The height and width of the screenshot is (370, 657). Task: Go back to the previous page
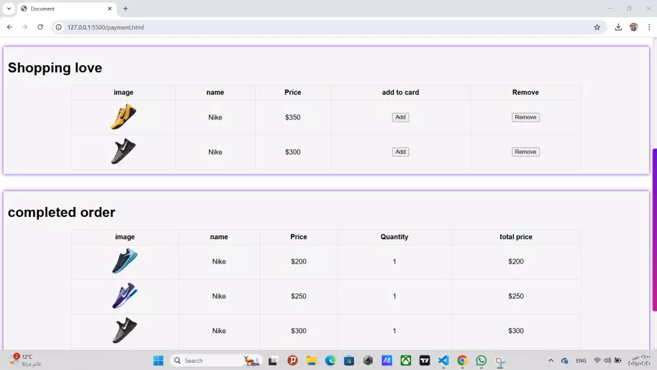[10, 27]
